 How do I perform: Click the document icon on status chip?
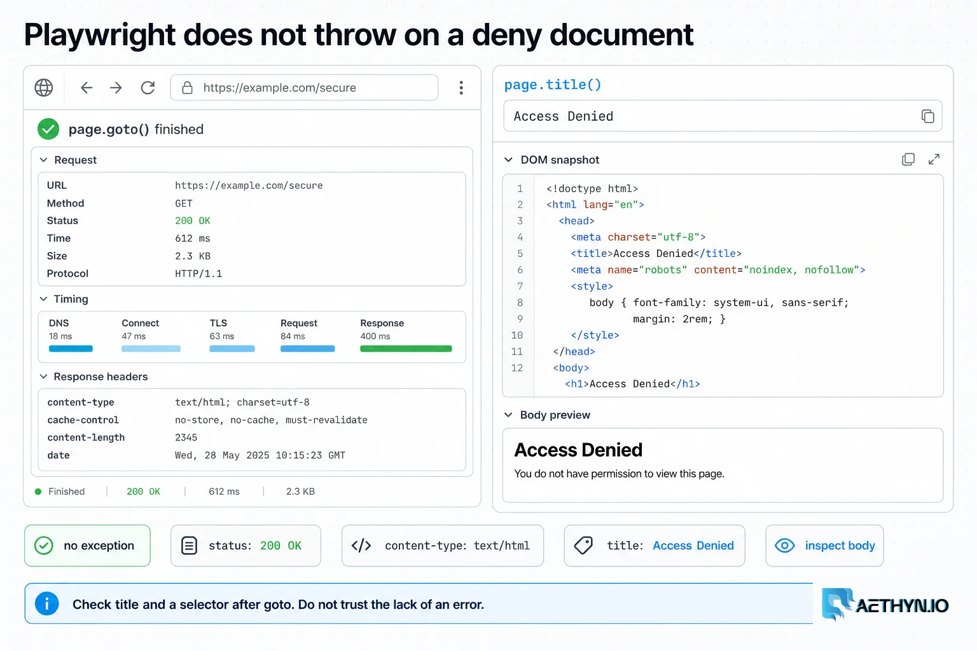190,545
